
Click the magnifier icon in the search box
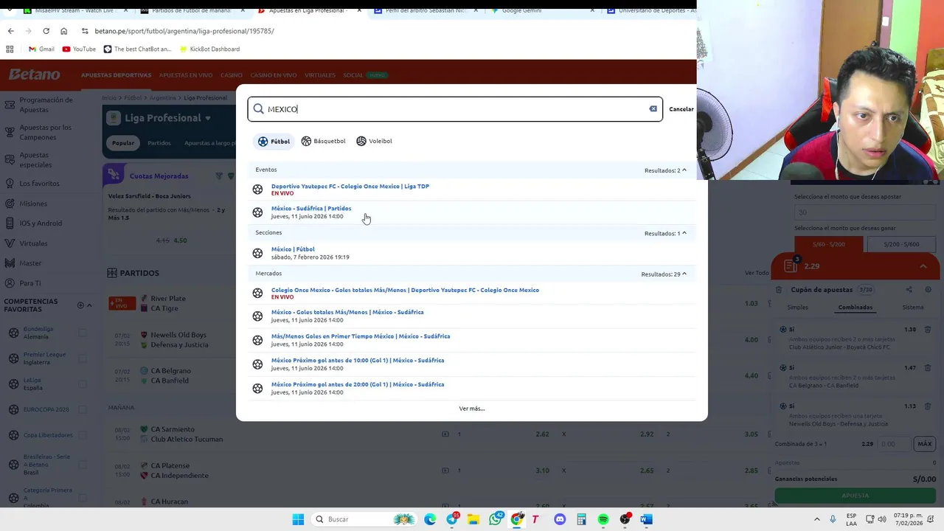point(259,109)
